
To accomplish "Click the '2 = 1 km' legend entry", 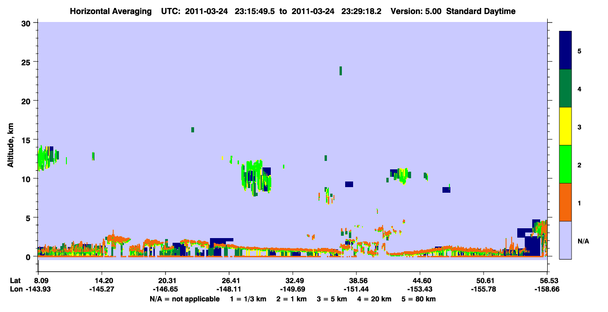I will tap(292, 299).
